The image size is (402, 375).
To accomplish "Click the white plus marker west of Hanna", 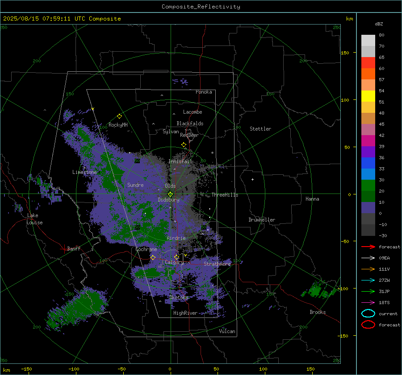I will click(x=252, y=179).
